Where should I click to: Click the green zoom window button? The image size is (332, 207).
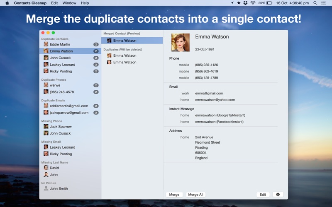pyautogui.click(x=54, y=33)
